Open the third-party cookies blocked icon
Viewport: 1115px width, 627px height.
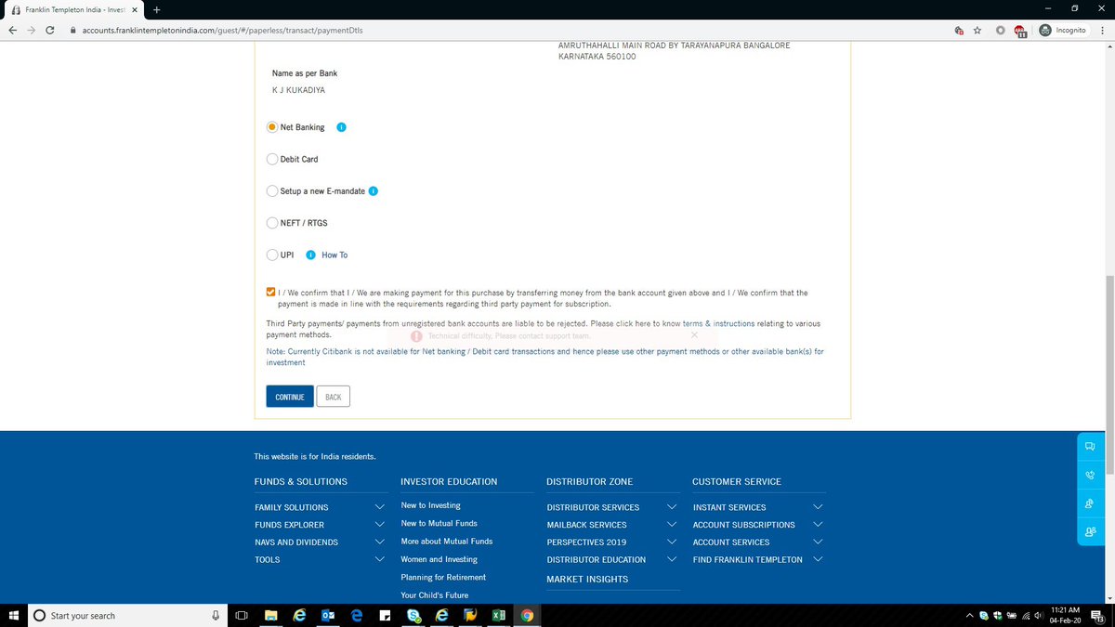click(959, 30)
